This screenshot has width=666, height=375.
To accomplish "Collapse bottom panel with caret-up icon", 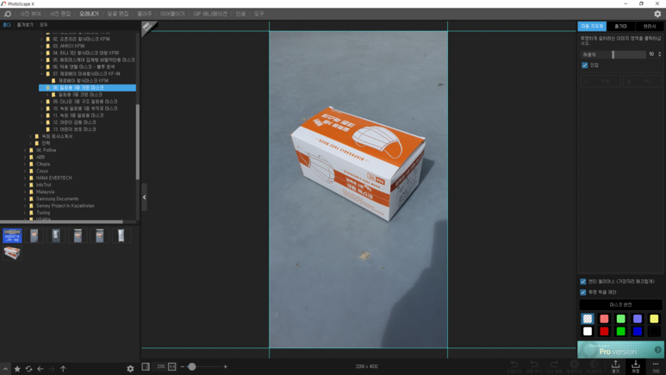I will [5, 369].
